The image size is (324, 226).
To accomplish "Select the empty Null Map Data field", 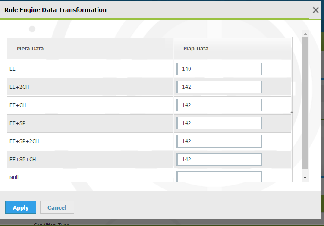I will (x=219, y=176).
